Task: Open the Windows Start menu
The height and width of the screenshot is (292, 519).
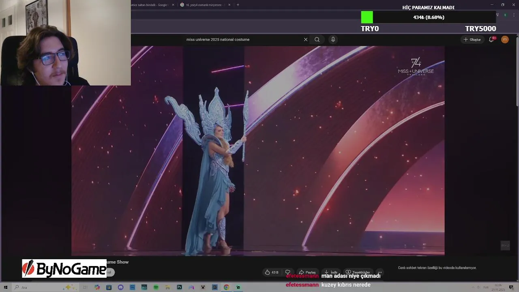Action: [x=6, y=287]
